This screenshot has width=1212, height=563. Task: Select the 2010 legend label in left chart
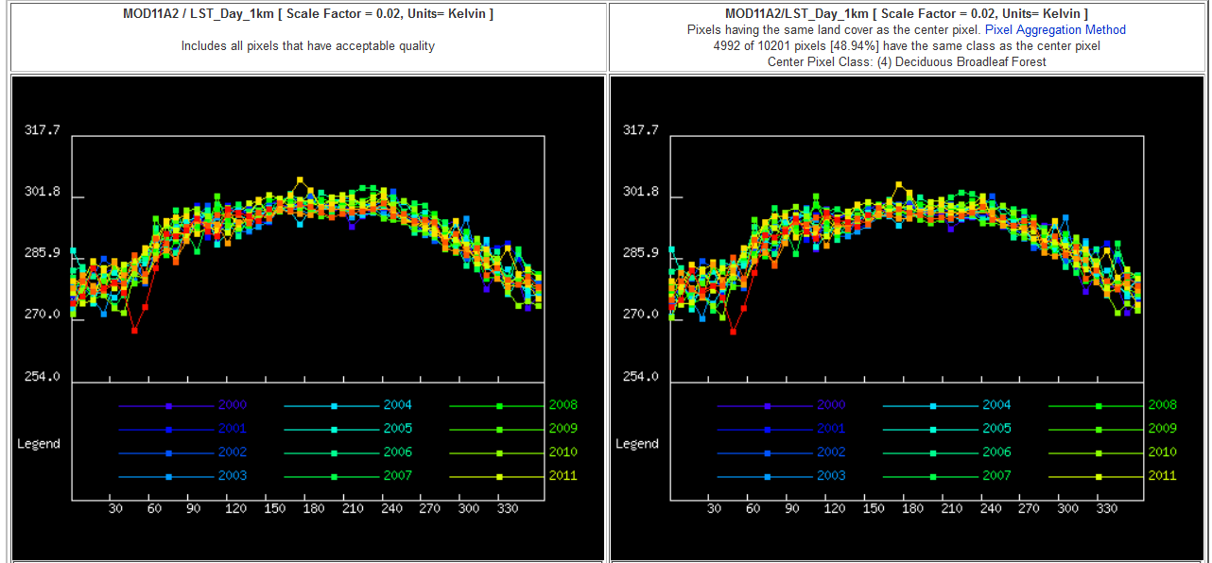coord(563,452)
